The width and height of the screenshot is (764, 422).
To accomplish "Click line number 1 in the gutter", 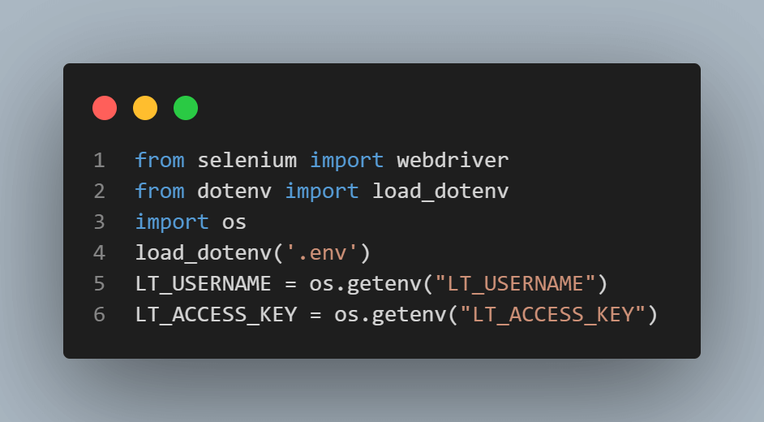I will point(99,161).
